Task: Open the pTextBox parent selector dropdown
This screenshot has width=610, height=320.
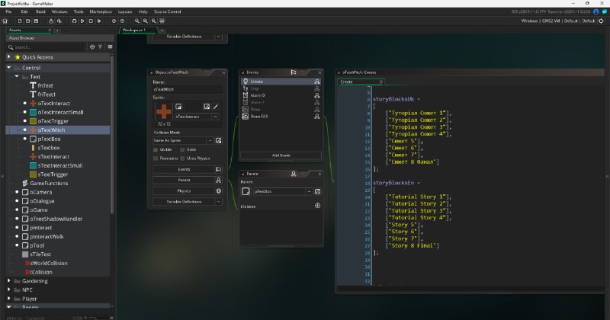Action: [309, 191]
